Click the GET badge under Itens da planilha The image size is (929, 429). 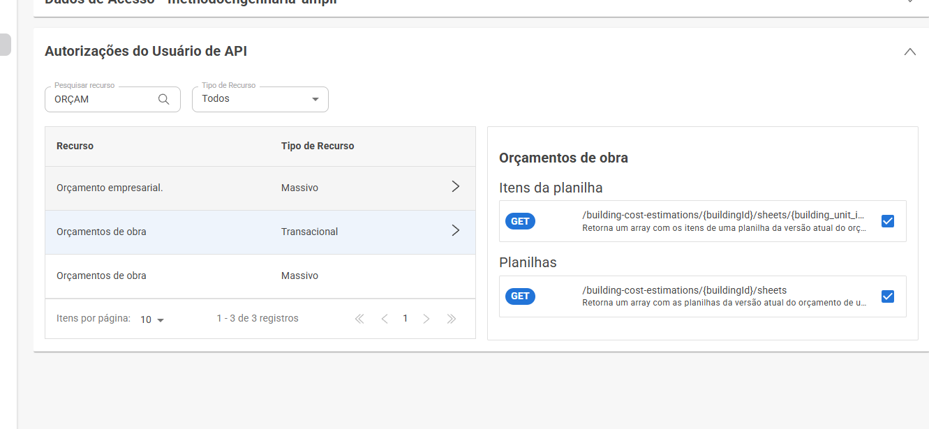(520, 221)
